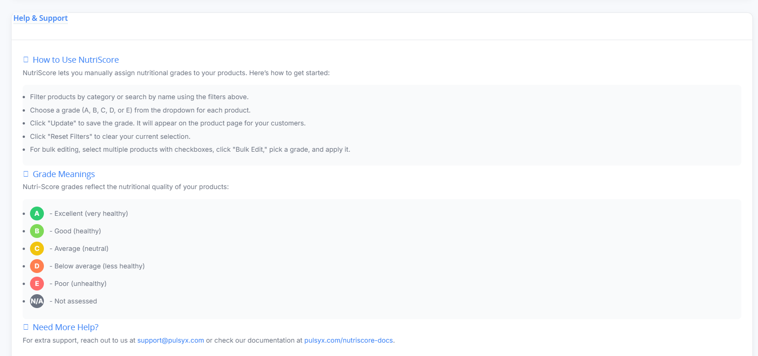This screenshot has height=356, width=758.
Task: Open the pulsyx.com/nutriscore-docs documentation link
Action: point(348,340)
